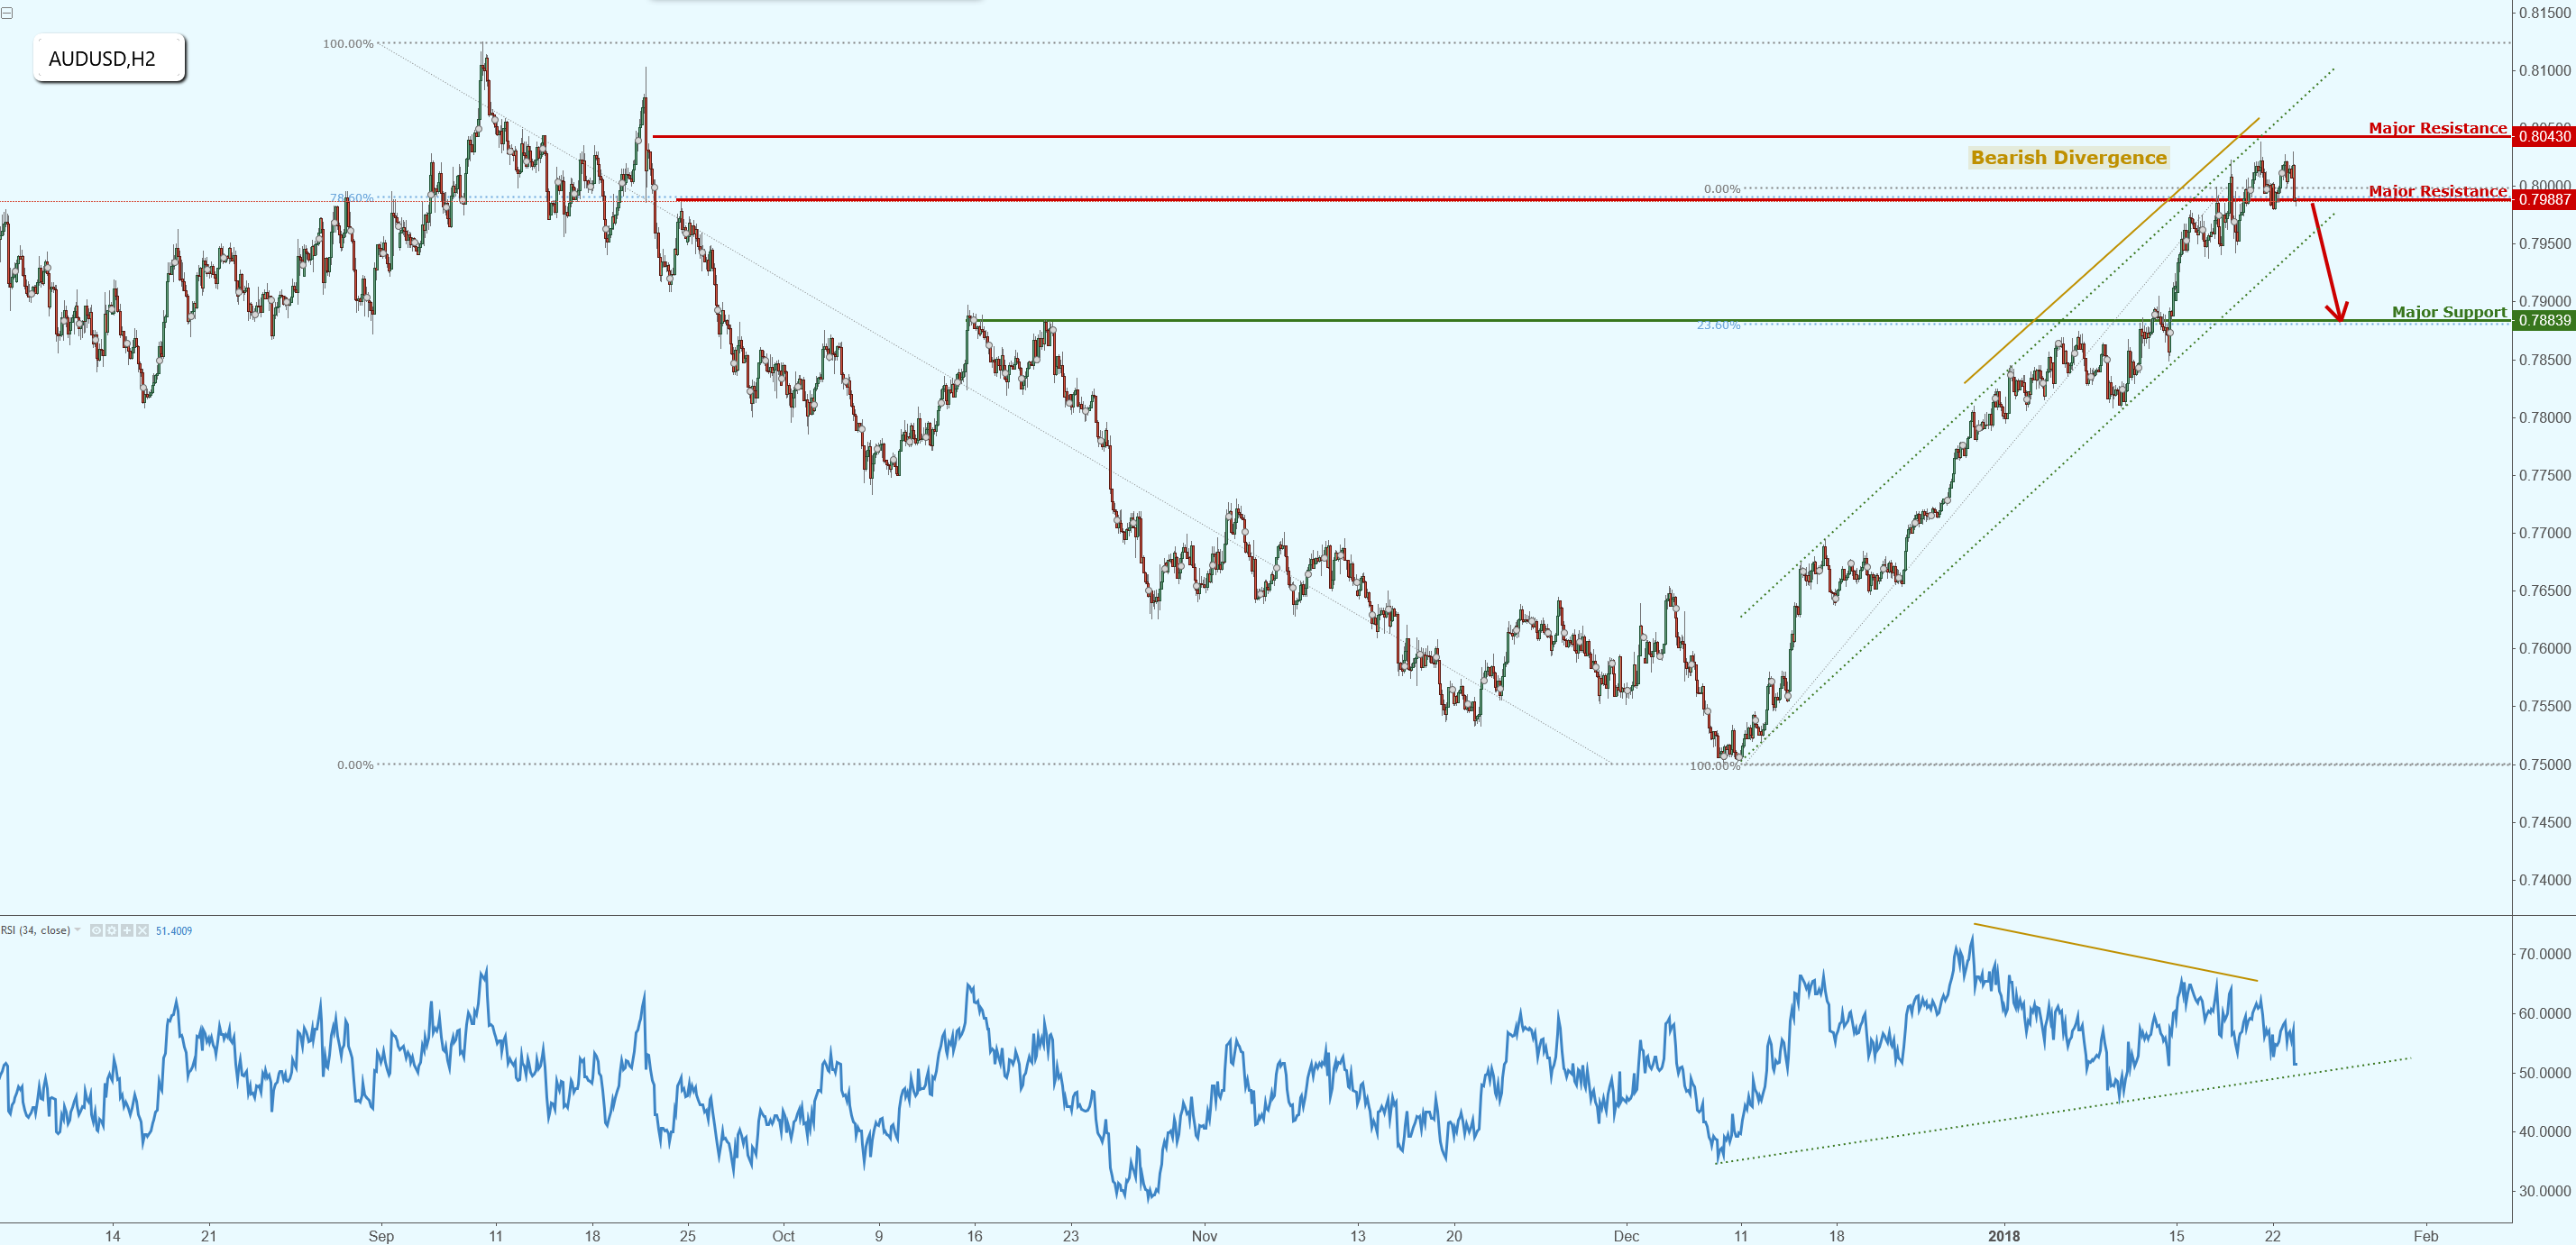Collapse the chart legend minus box icon

tap(7, 13)
